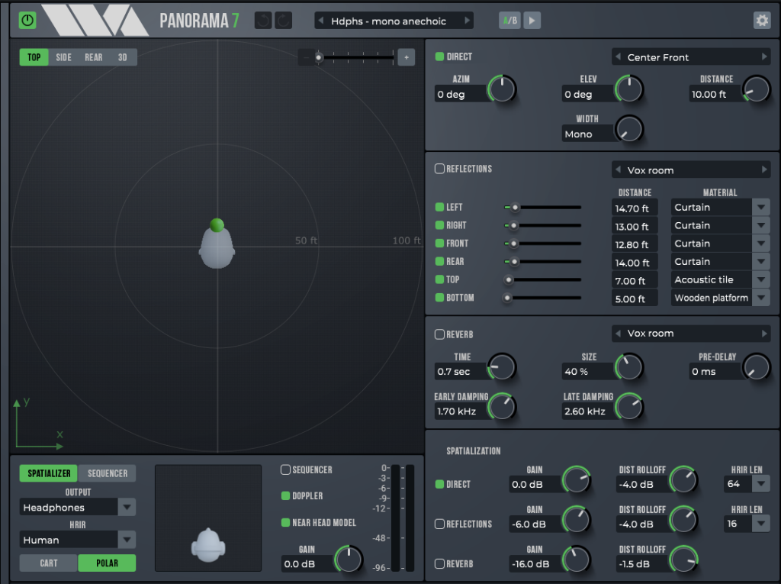Toggle the LEFT wall reflection
This screenshot has height=584, width=781.
click(x=439, y=207)
